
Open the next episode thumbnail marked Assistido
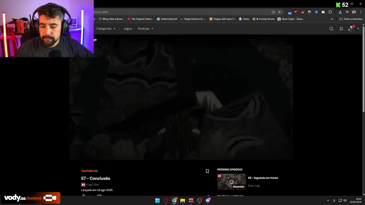coord(231,182)
